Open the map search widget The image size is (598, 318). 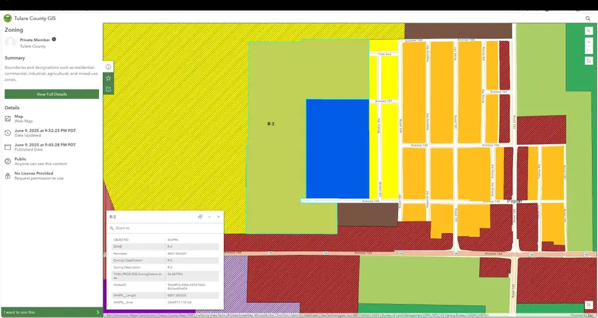pyautogui.click(x=589, y=31)
